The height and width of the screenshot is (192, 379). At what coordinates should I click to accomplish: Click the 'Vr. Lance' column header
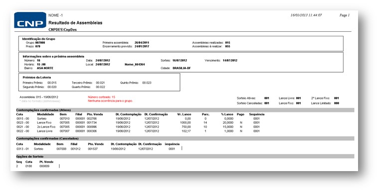coord(184,114)
